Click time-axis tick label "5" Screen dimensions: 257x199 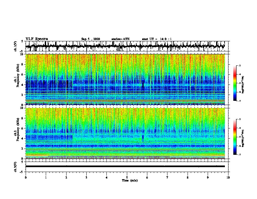(127, 177)
